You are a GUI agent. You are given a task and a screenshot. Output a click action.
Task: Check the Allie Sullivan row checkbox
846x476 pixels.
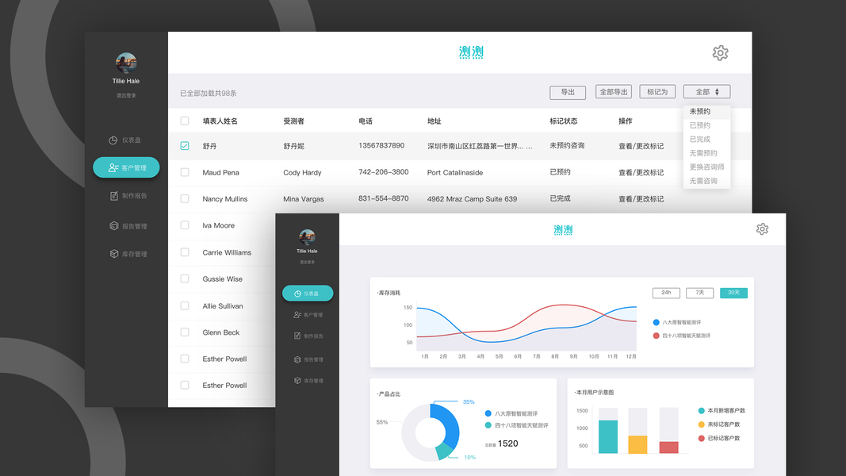(x=185, y=305)
